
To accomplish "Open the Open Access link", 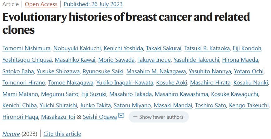I will (x=41, y=4).
